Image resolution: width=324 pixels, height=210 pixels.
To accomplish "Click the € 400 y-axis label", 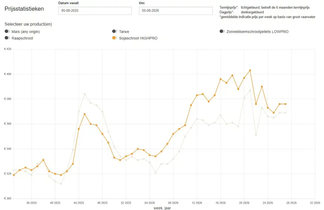I will click(8, 74).
